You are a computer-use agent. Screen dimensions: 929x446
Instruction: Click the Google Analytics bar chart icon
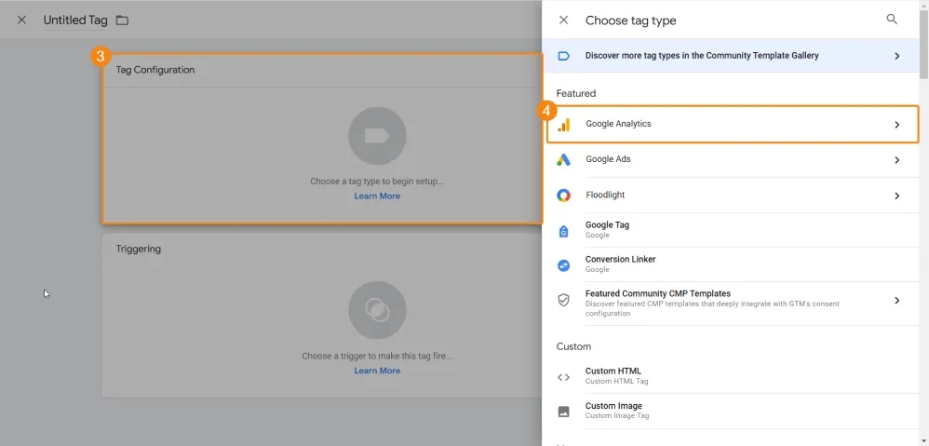[563, 125]
